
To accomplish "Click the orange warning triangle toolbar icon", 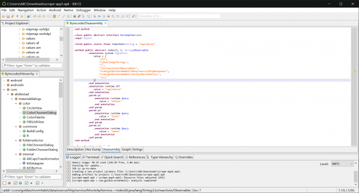I will tap(22, 16).
